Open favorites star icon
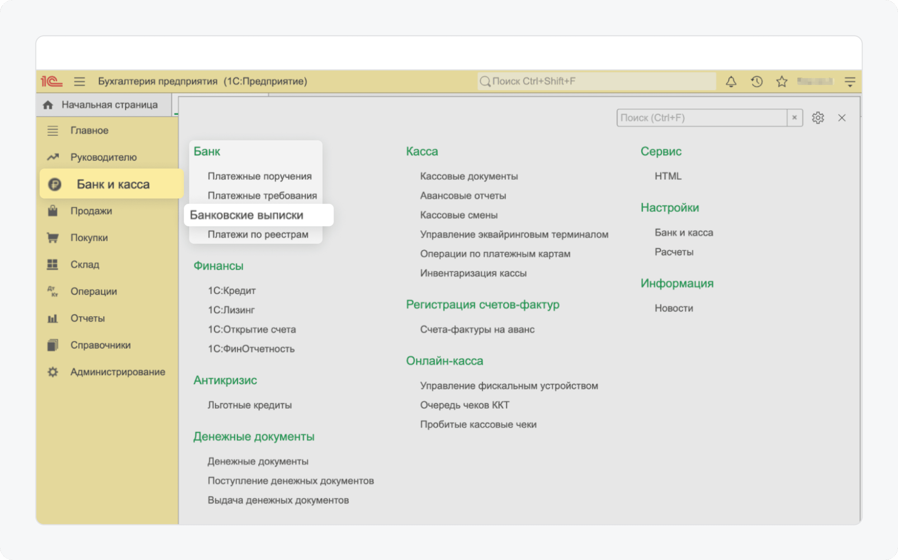 [782, 81]
